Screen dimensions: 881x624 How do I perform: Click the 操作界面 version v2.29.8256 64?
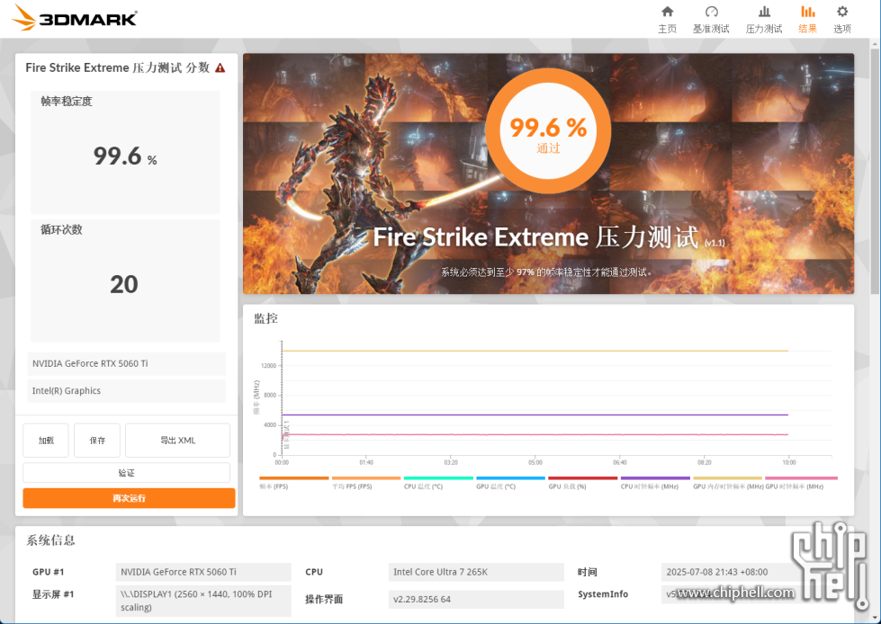click(x=476, y=600)
